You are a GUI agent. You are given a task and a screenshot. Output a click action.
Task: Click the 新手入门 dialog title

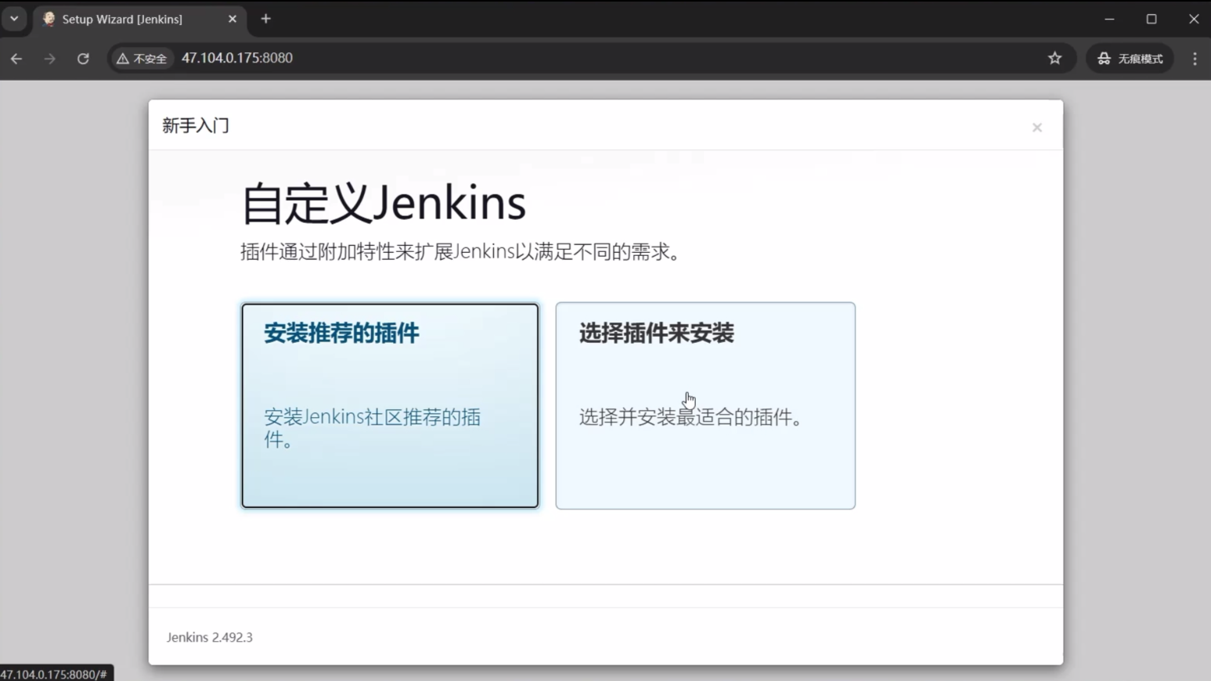click(x=196, y=125)
